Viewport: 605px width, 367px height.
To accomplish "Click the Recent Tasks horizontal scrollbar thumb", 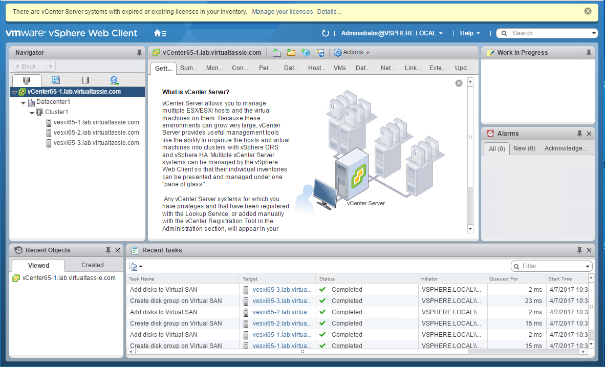I will coord(302,352).
